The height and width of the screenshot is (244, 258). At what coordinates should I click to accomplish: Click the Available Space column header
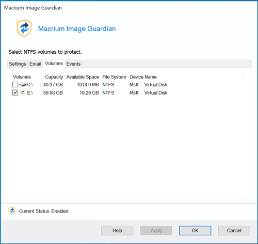83,77
